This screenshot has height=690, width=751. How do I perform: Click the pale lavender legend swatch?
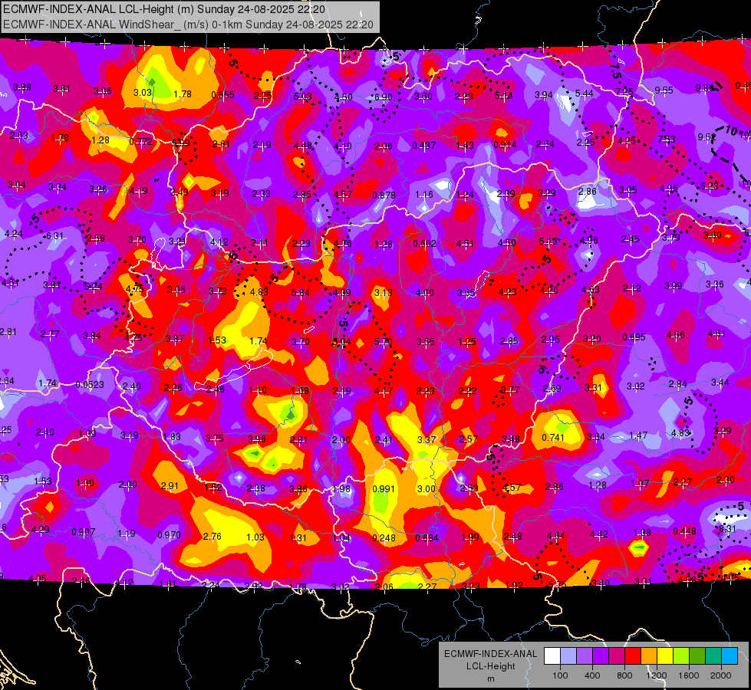click(x=568, y=656)
